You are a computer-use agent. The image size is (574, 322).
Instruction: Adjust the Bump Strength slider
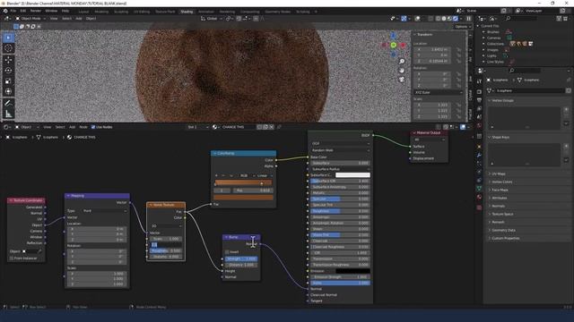241,258
